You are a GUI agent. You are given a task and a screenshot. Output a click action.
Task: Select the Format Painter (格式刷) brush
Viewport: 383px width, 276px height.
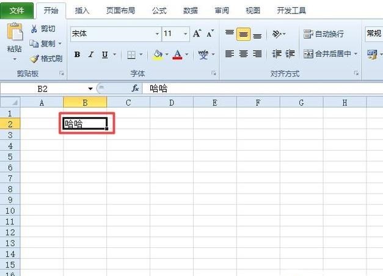click(46, 59)
